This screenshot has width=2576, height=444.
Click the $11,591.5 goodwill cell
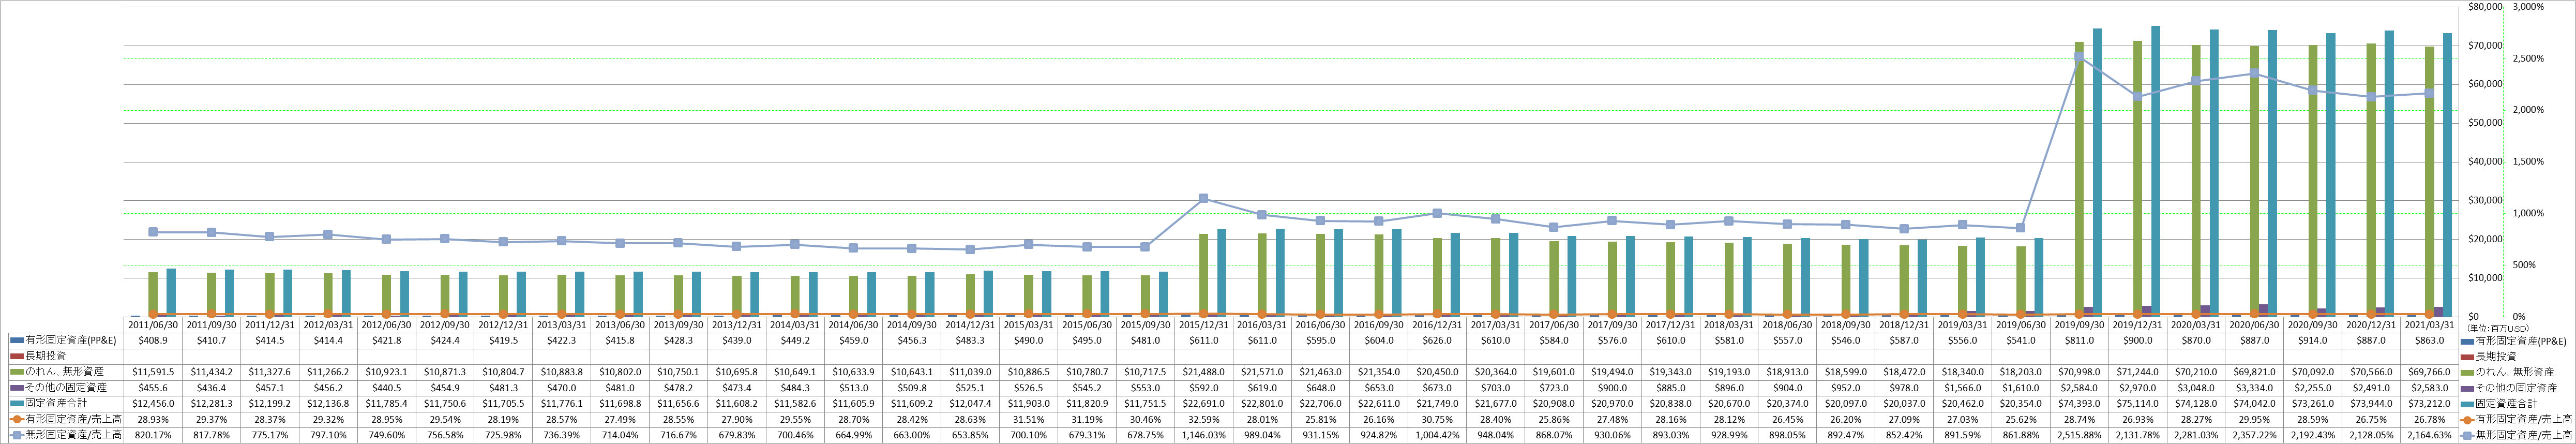[x=153, y=372]
